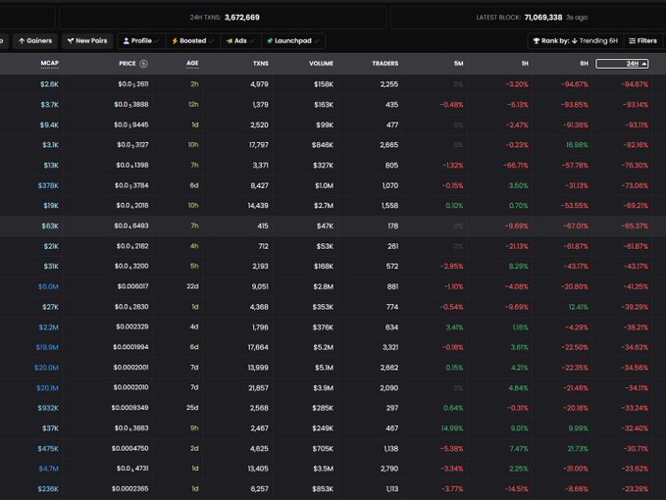Open the Gainers list
The height and width of the screenshot is (500, 666).
click(x=35, y=41)
